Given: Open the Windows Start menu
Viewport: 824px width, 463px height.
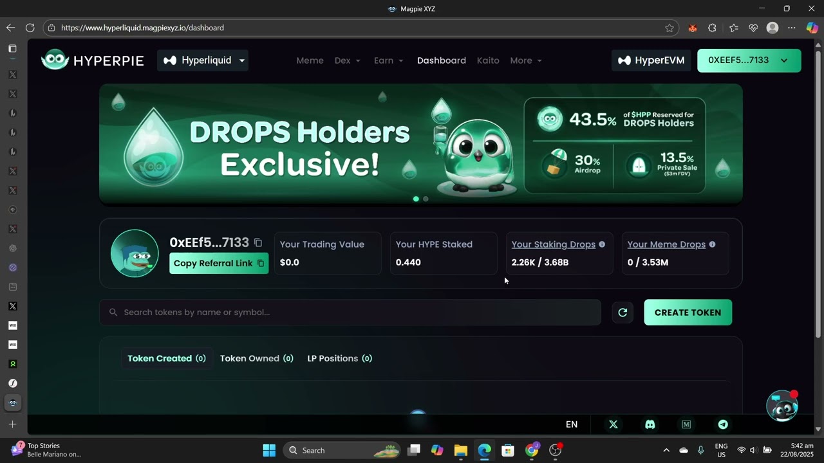Looking at the screenshot, I should tap(269, 450).
